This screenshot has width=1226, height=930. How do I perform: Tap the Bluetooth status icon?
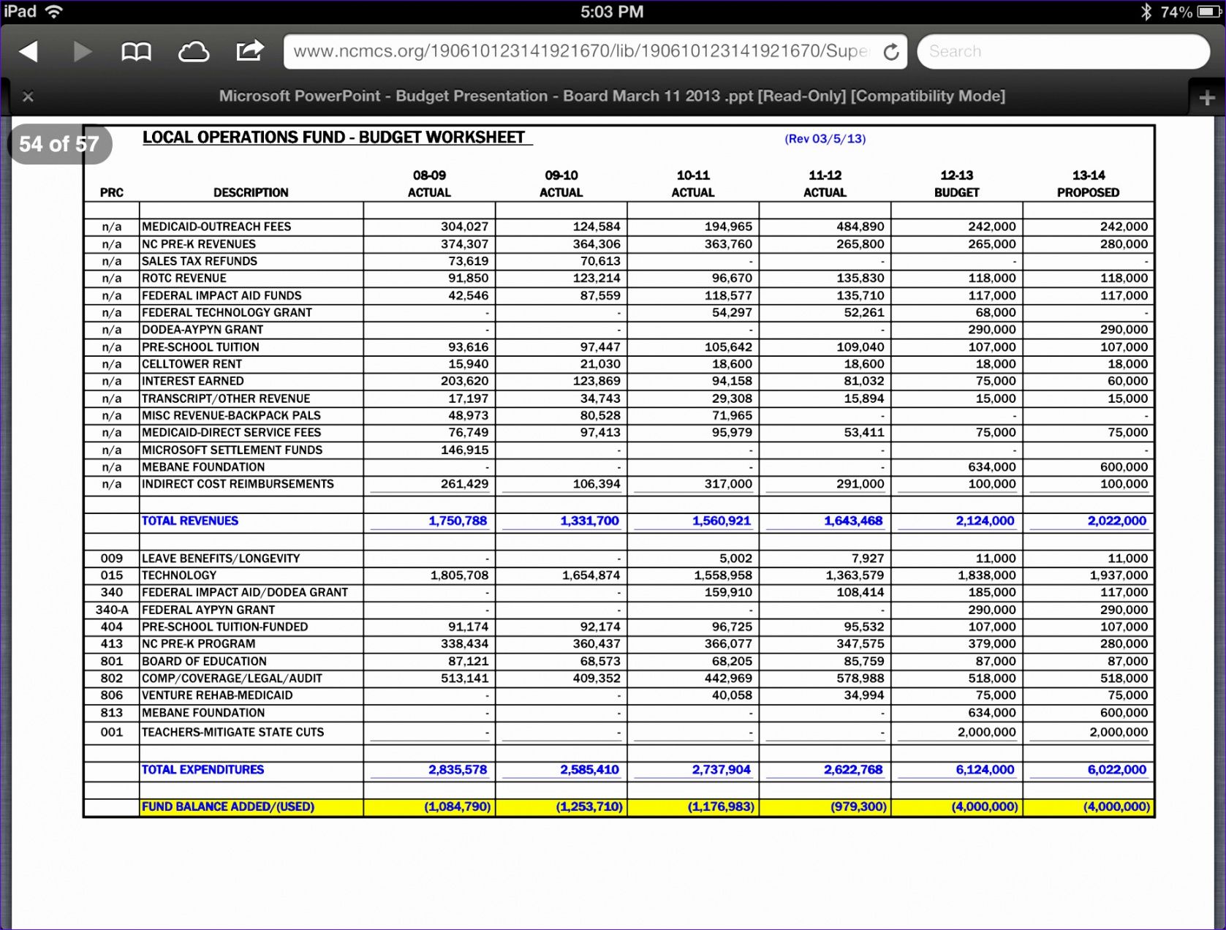pyautogui.click(x=1146, y=12)
